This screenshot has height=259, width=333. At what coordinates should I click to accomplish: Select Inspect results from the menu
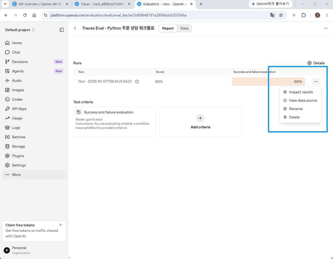[x=301, y=92]
